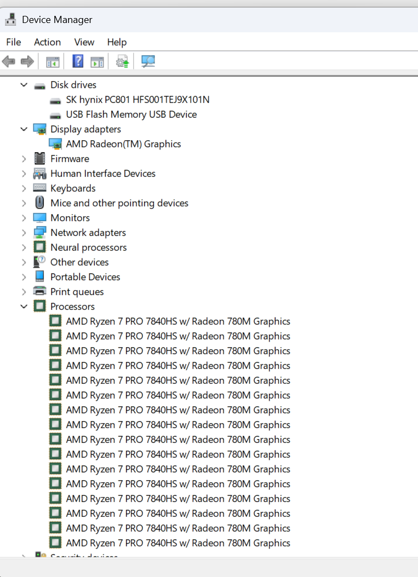Open the View menu

84,42
